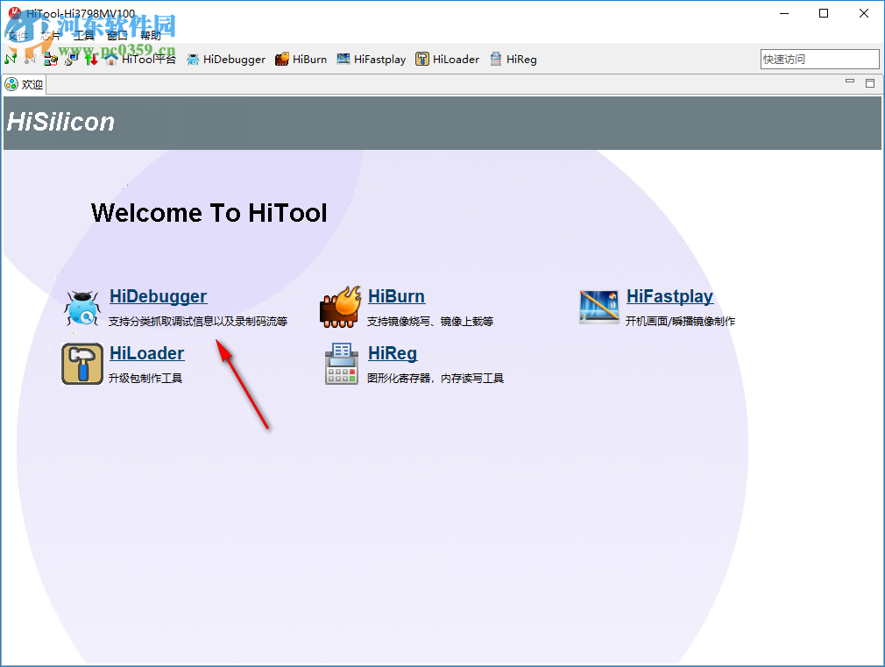Viewport: 885px width, 667px height.
Task: Open the HiReg link
Action: [393, 353]
